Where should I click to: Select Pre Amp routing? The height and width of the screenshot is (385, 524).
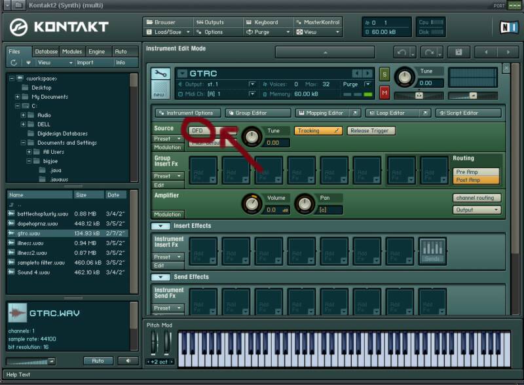pos(476,172)
